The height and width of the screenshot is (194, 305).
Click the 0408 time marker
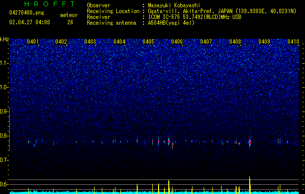click(x=235, y=42)
